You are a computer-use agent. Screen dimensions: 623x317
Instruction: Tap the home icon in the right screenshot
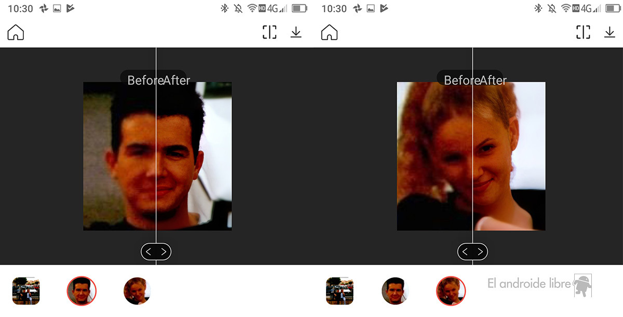coord(330,32)
